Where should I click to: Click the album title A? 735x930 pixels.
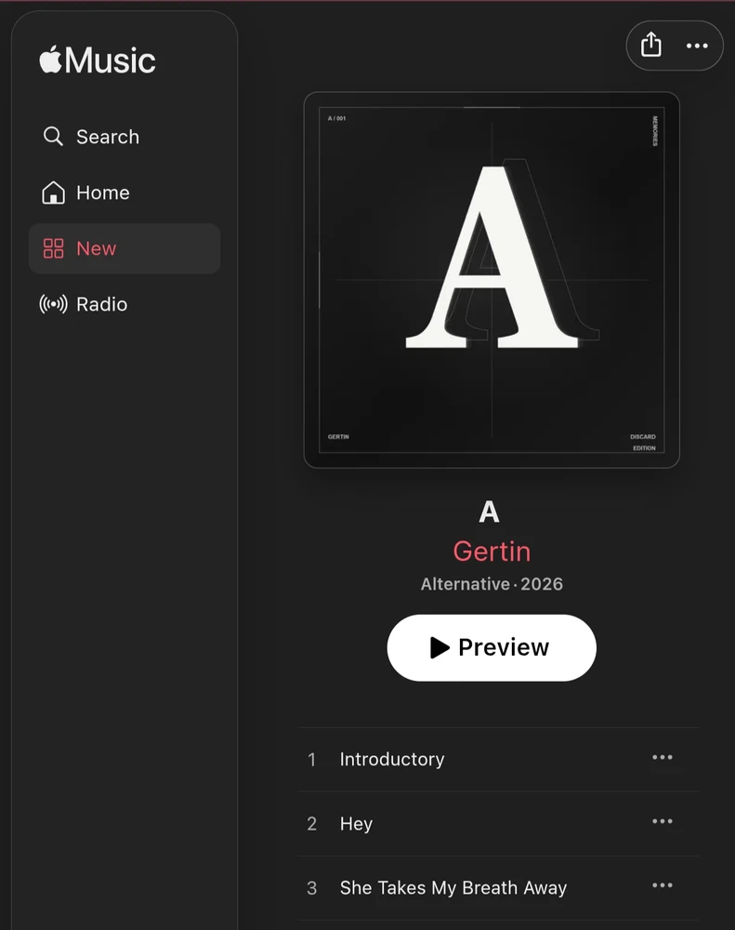point(490,511)
